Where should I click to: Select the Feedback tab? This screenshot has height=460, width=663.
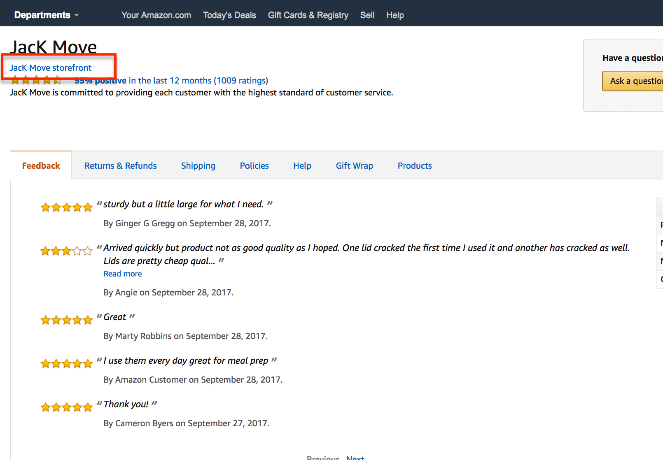tap(41, 166)
